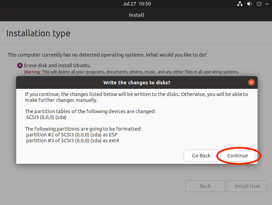The image size is (272, 205).
Task: Click the power icon in system tray
Action: pyautogui.click(x=259, y=4)
